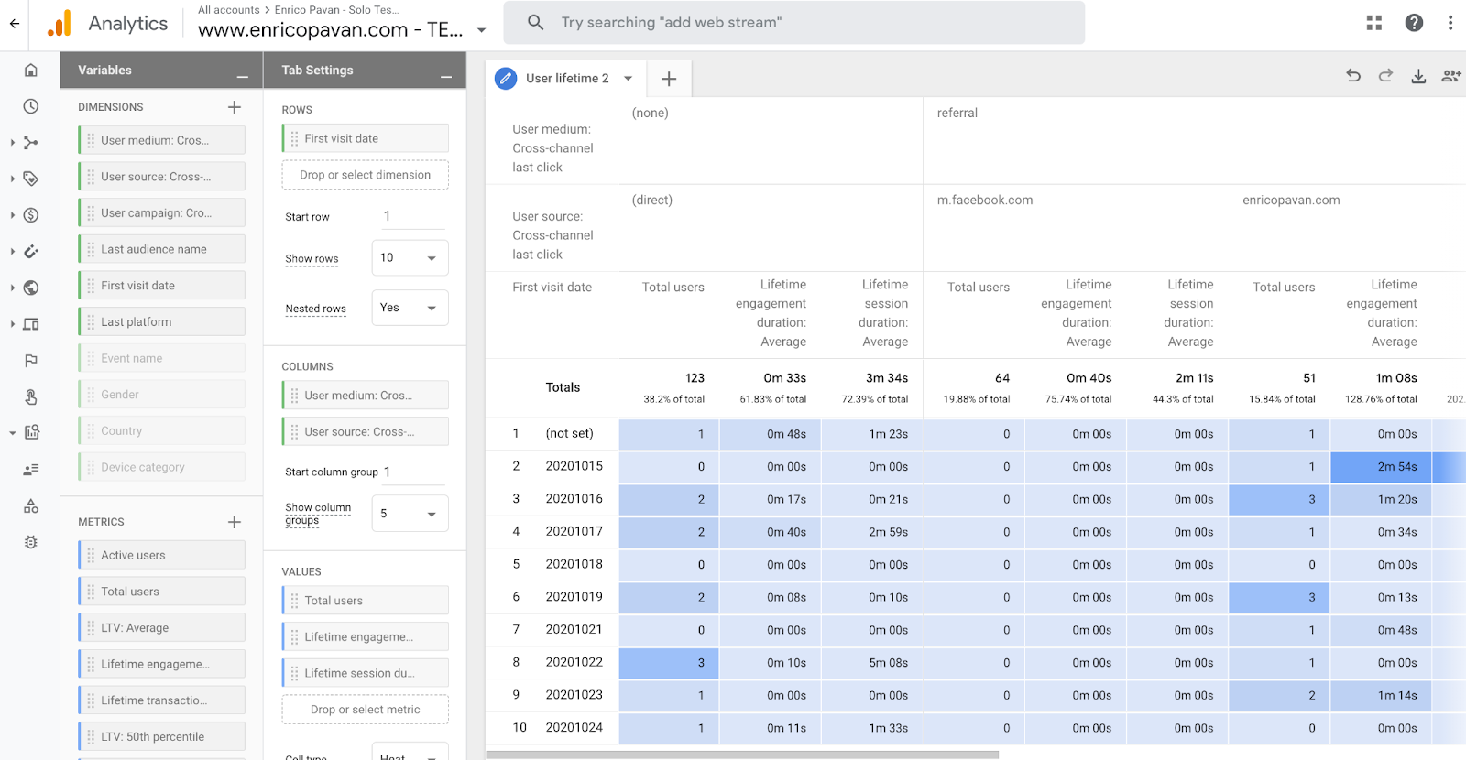Click the highlighted 2m 54s cell
Viewport: 1466px width, 760px height.
[1381, 467]
